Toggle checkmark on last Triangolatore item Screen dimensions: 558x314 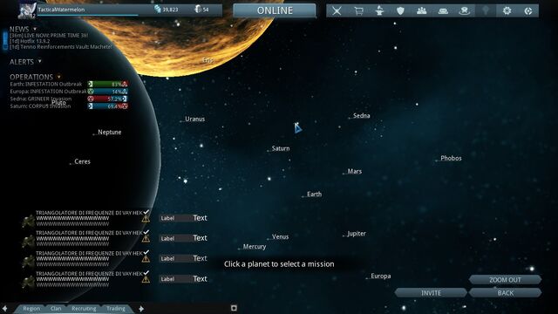(x=146, y=273)
